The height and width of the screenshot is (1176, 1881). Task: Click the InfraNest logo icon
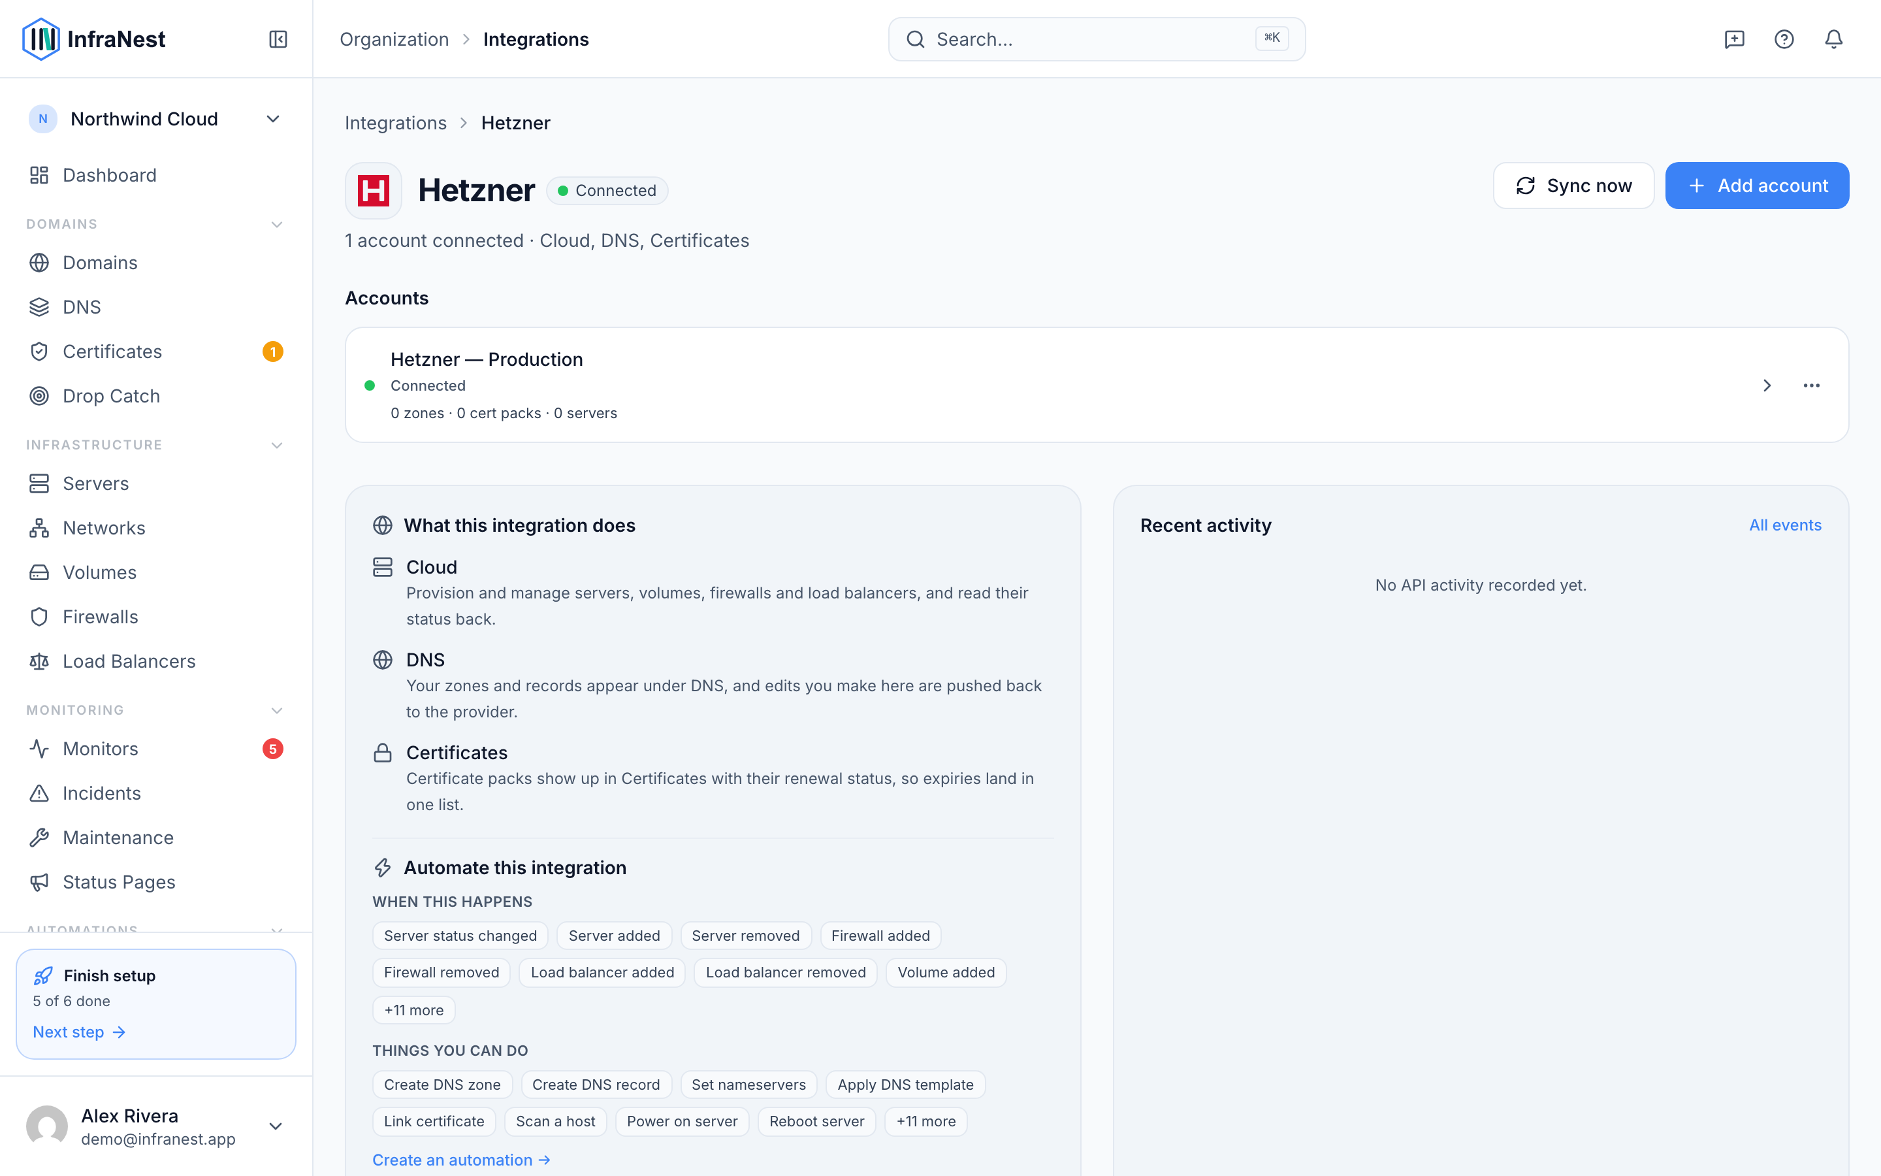click(x=41, y=39)
